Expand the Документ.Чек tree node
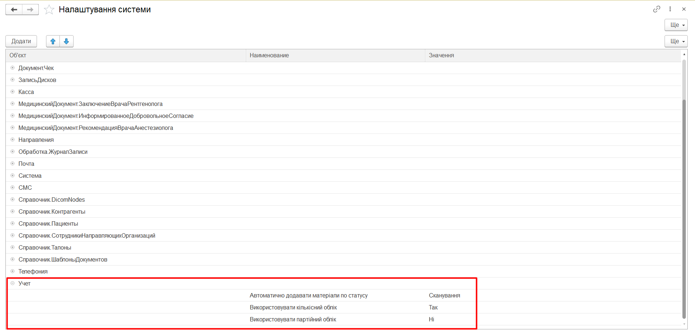 13,68
